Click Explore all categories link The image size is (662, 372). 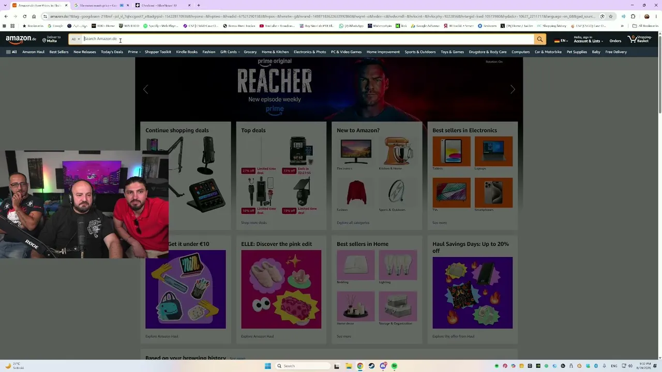[353, 223]
